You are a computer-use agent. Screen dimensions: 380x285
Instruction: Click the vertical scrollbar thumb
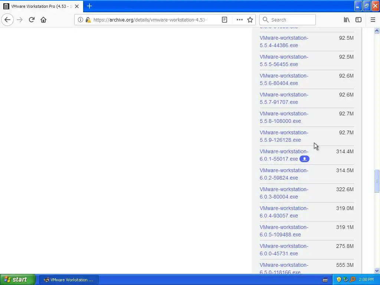pyautogui.click(x=377, y=181)
